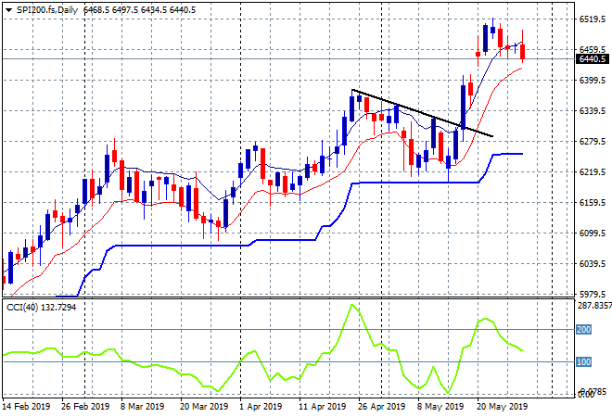Image resolution: width=612 pixels, height=417 pixels.
Task: Click the 20 May 2019 date label
Action: point(502,407)
